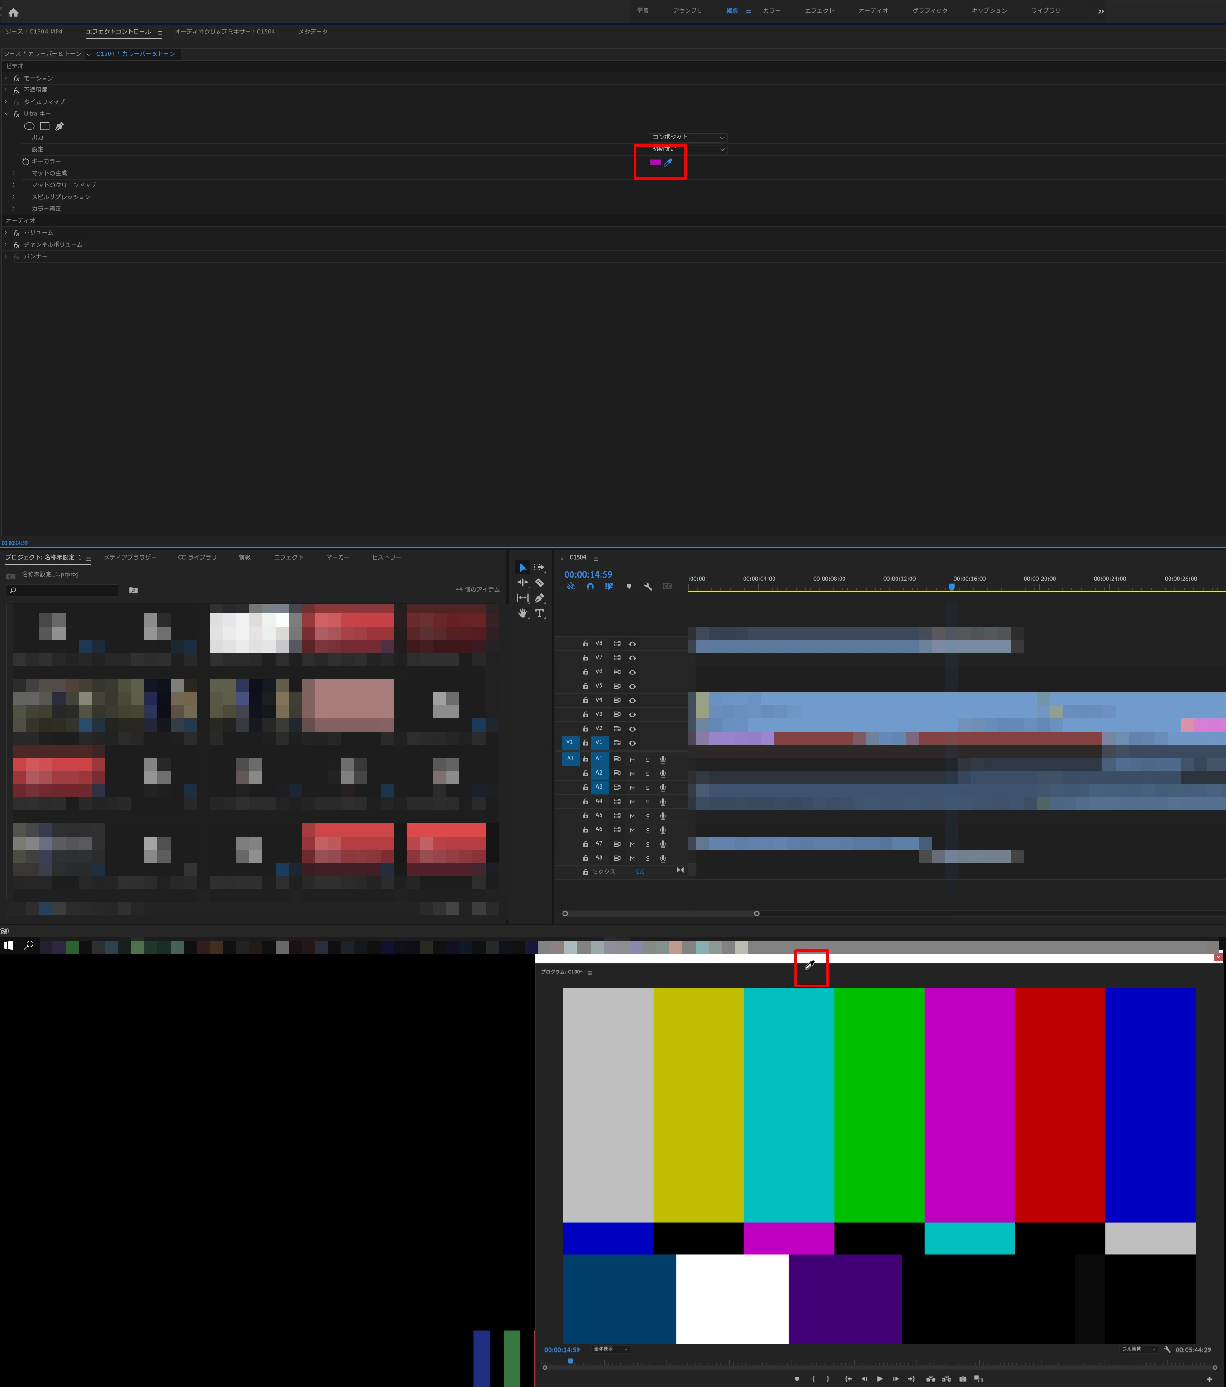Open timeline display settings wrench
The width and height of the screenshot is (1226, 1387).
pos(648,587)
